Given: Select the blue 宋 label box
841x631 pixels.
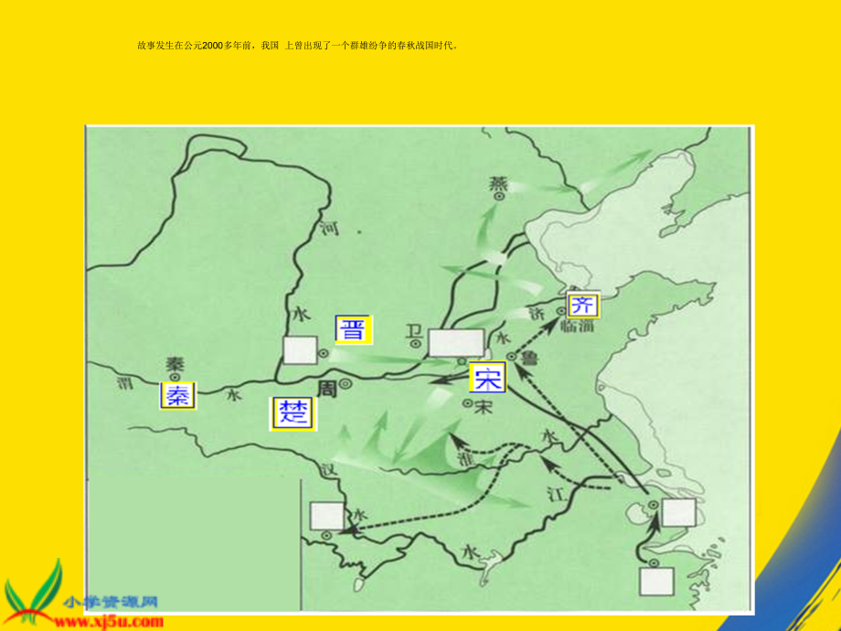Looking at the screenshot, I should [487, 378].
